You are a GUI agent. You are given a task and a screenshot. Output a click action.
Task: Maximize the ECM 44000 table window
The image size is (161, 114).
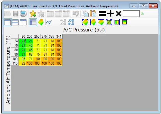144,6
